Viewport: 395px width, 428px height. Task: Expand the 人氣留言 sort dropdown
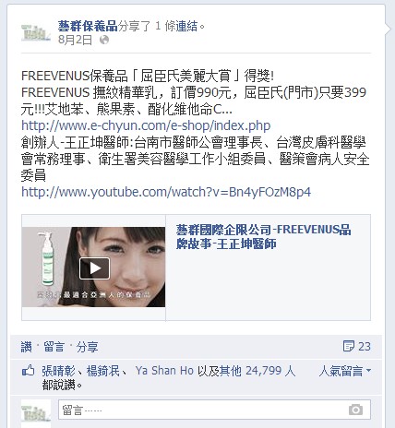(345, 371)
